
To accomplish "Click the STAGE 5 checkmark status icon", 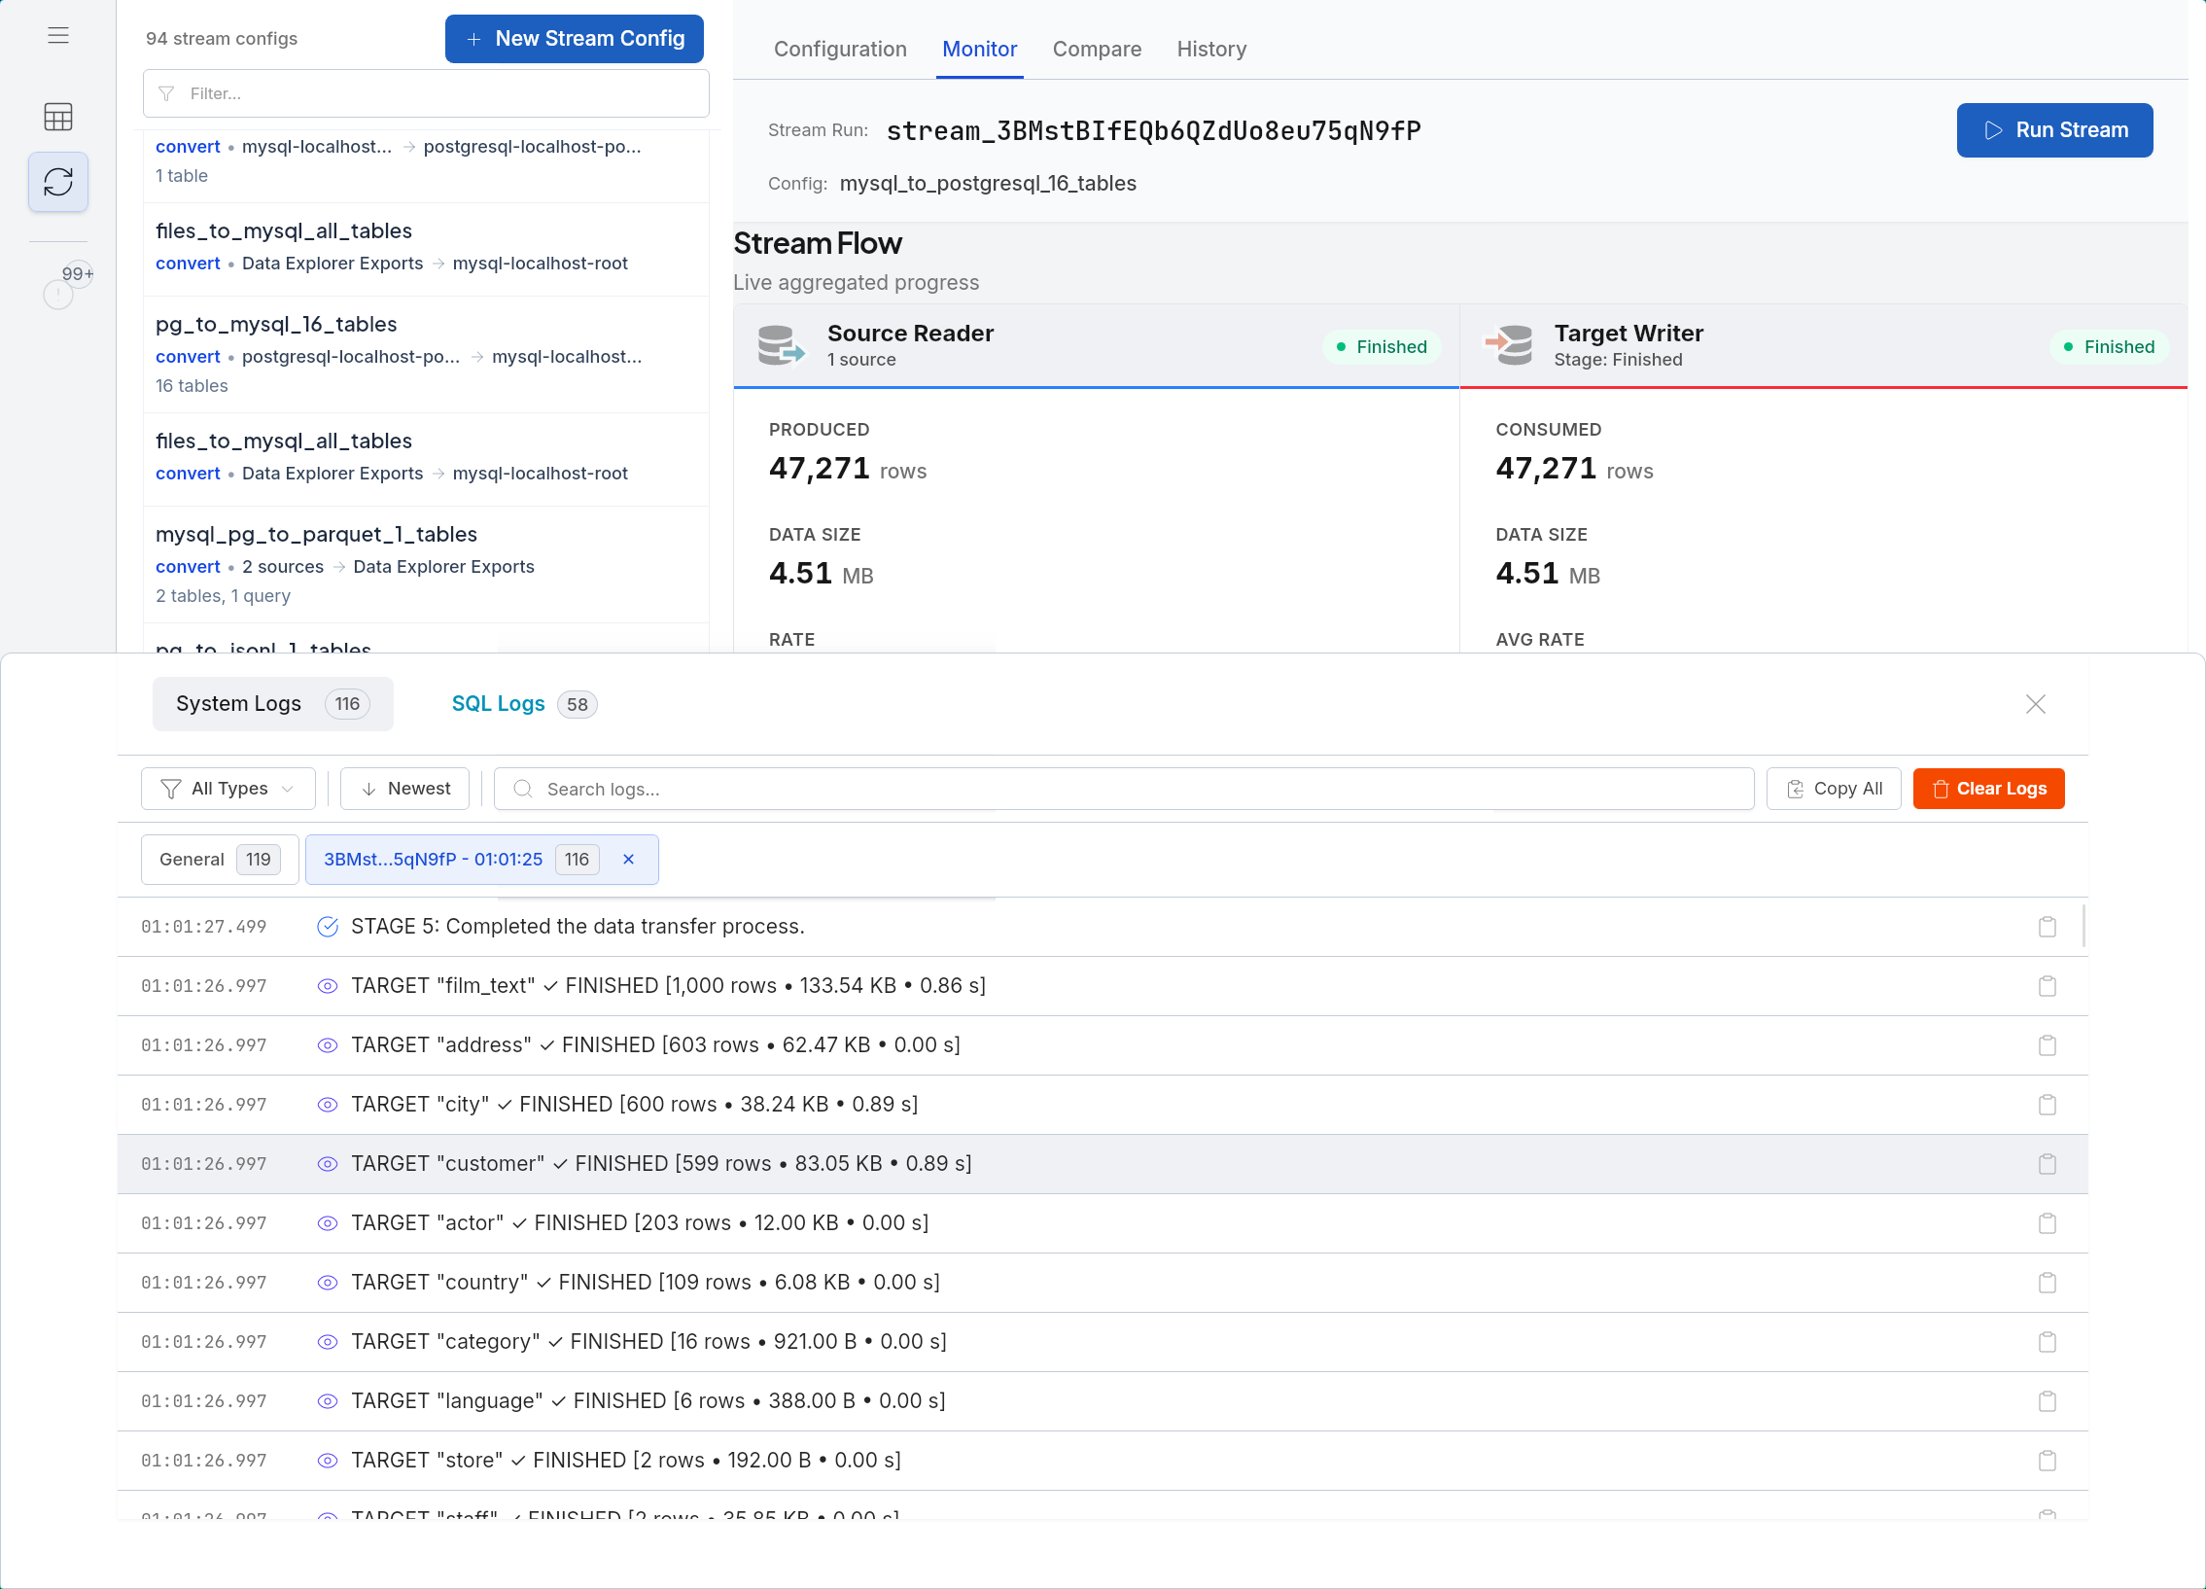I will (328, 927).
